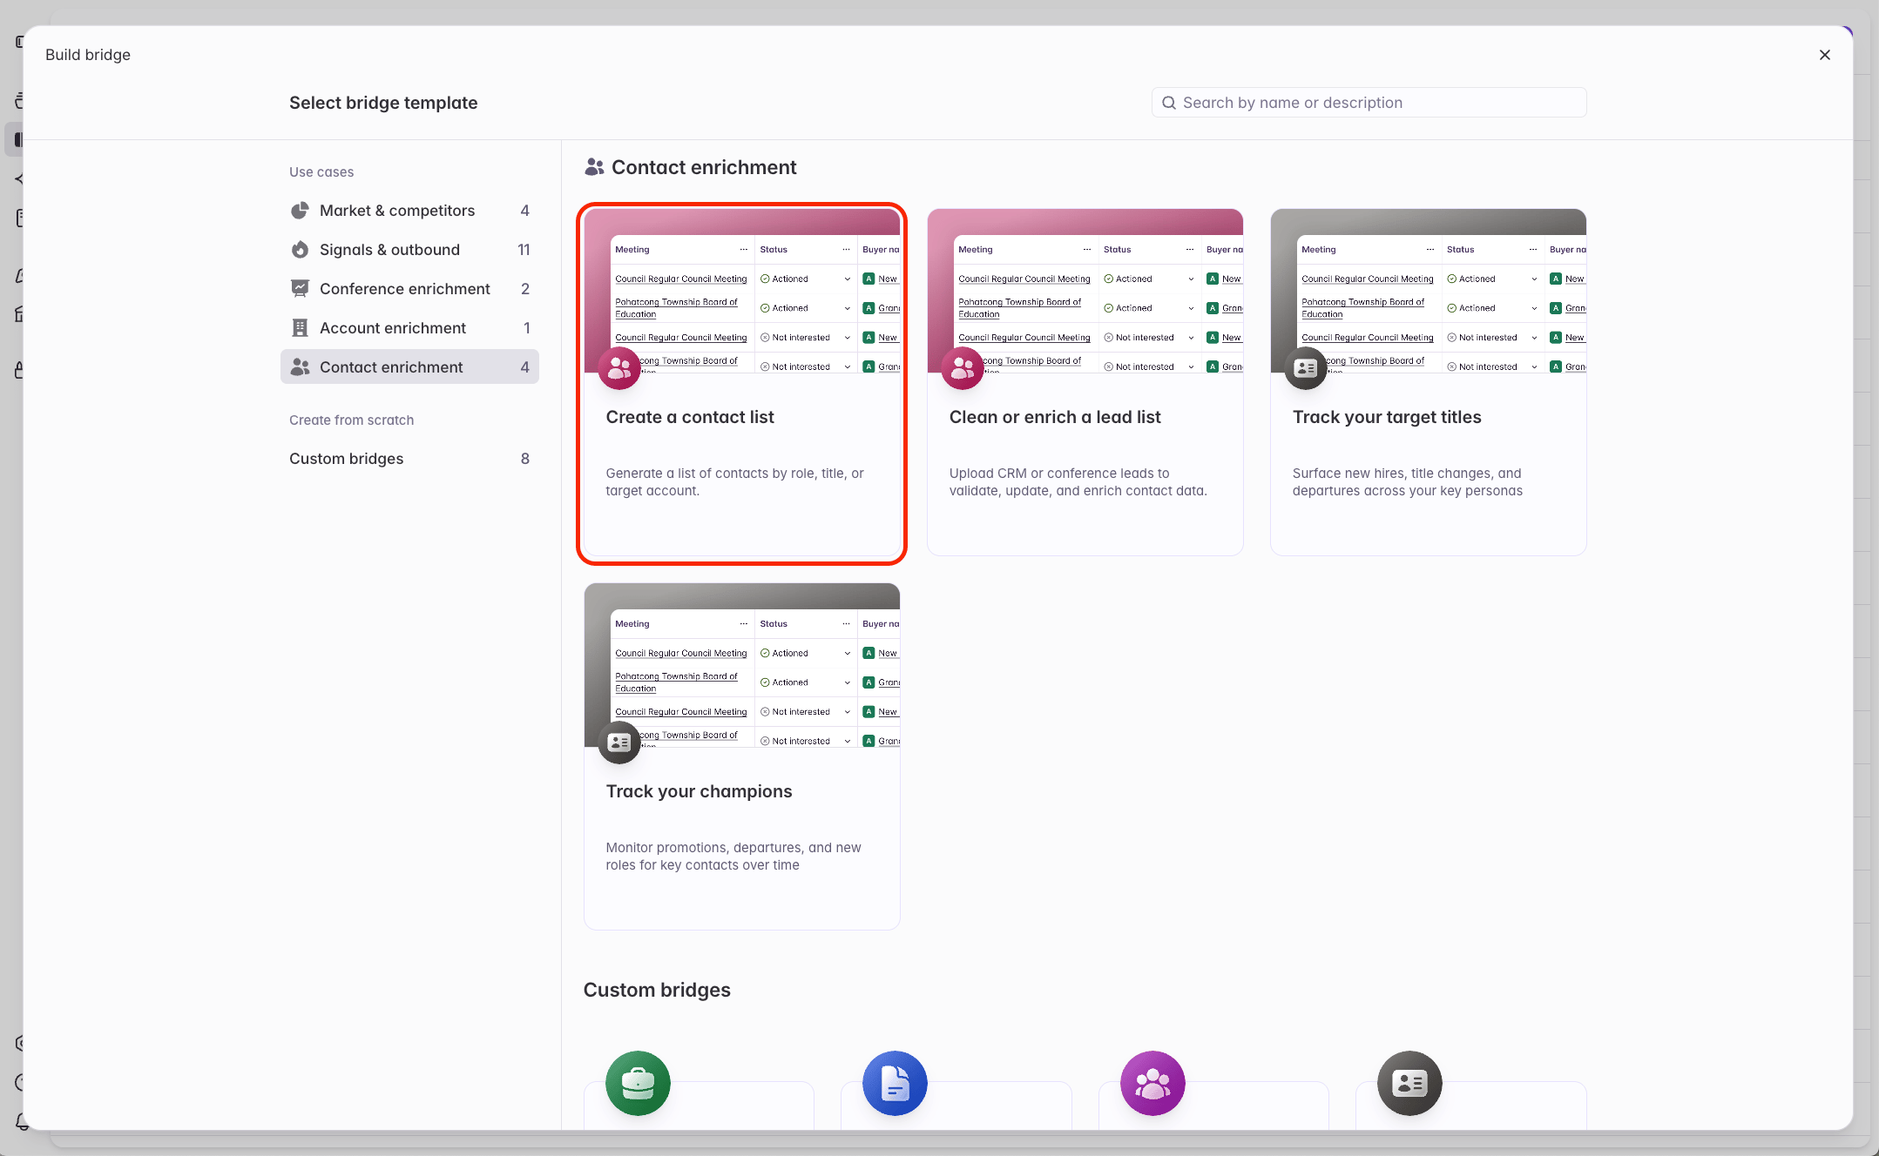1879x1156 pixels.
Task: Click the pink people badge on Create a contact list
Action: point(619,368)
